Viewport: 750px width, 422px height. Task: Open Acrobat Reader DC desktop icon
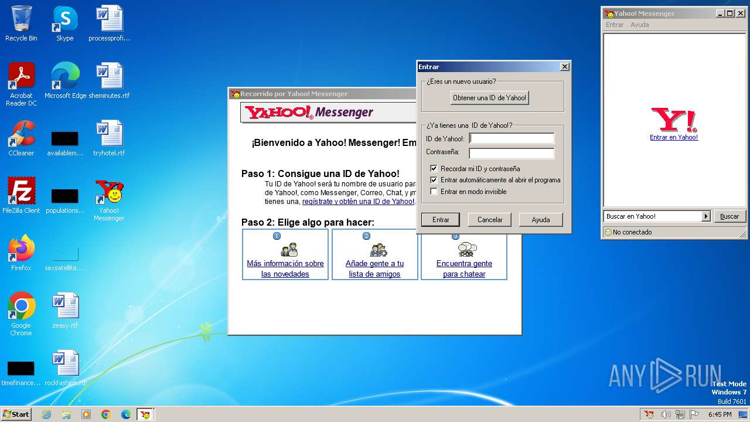tap(21, 84)
